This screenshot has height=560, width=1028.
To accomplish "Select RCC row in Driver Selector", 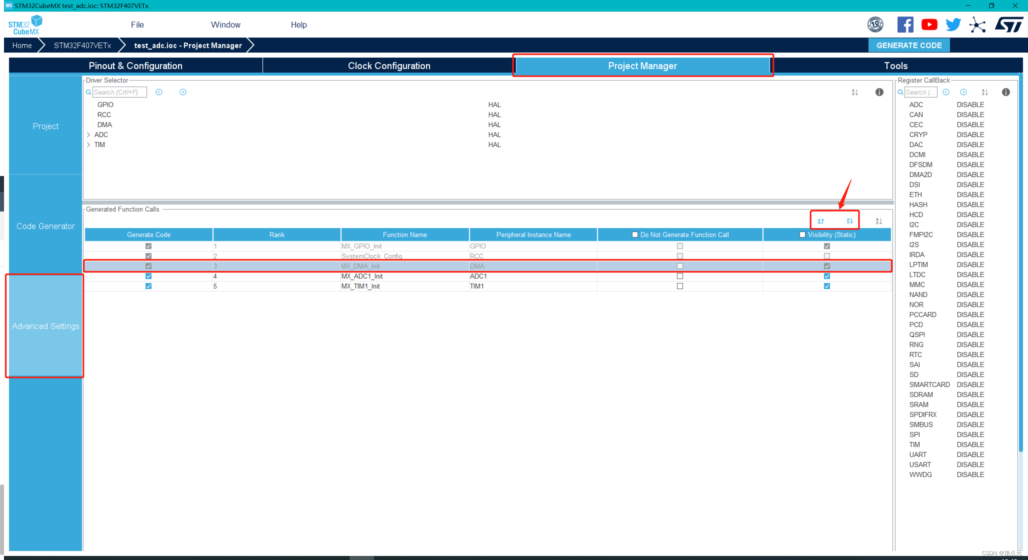I will 104,115.
